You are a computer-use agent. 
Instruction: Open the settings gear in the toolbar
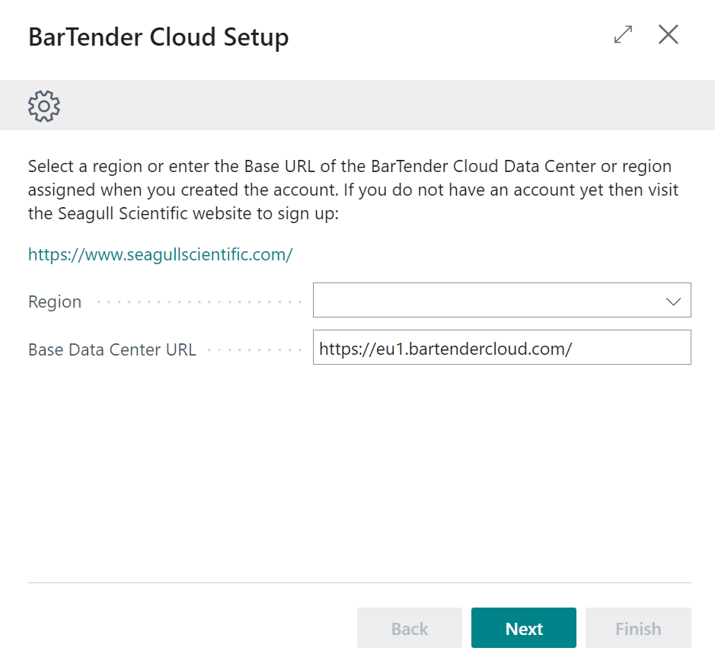43,106
